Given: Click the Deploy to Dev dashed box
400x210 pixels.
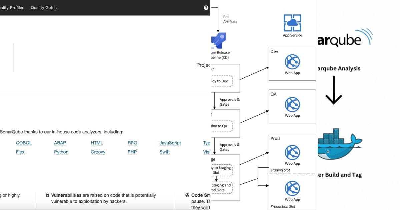Looking at the screenshot, I should point(221,81).
